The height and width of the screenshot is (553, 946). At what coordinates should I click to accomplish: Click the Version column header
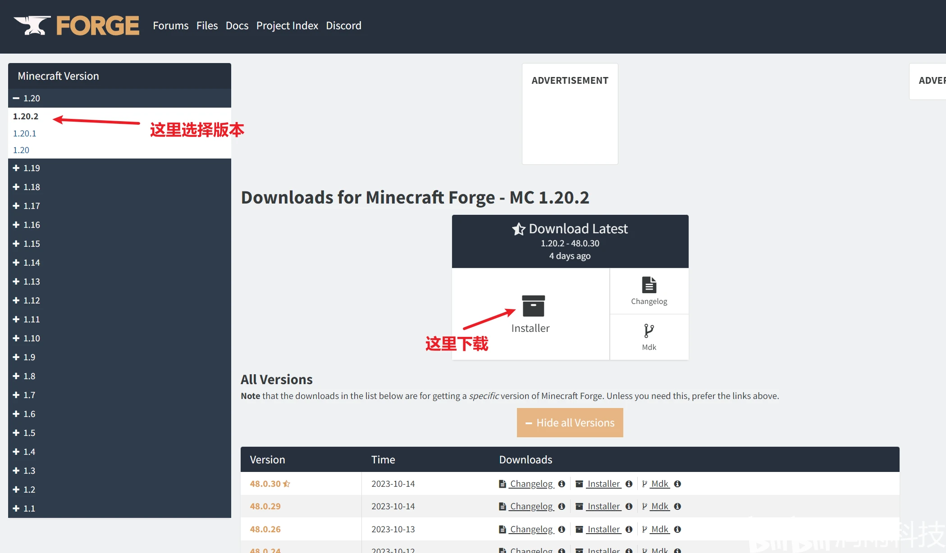coord(267,459)
